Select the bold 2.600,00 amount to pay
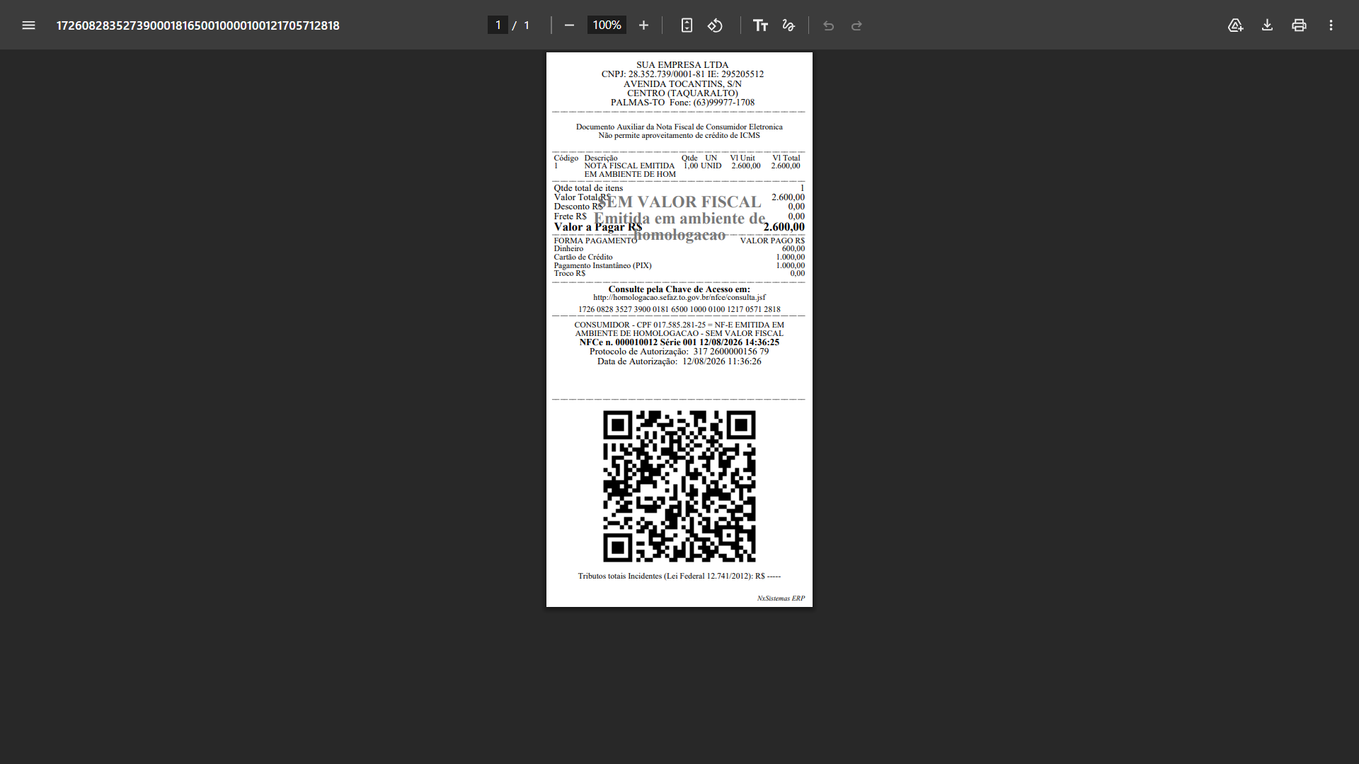The height and width of the screenshot is (764, 1359). [784, 227]
